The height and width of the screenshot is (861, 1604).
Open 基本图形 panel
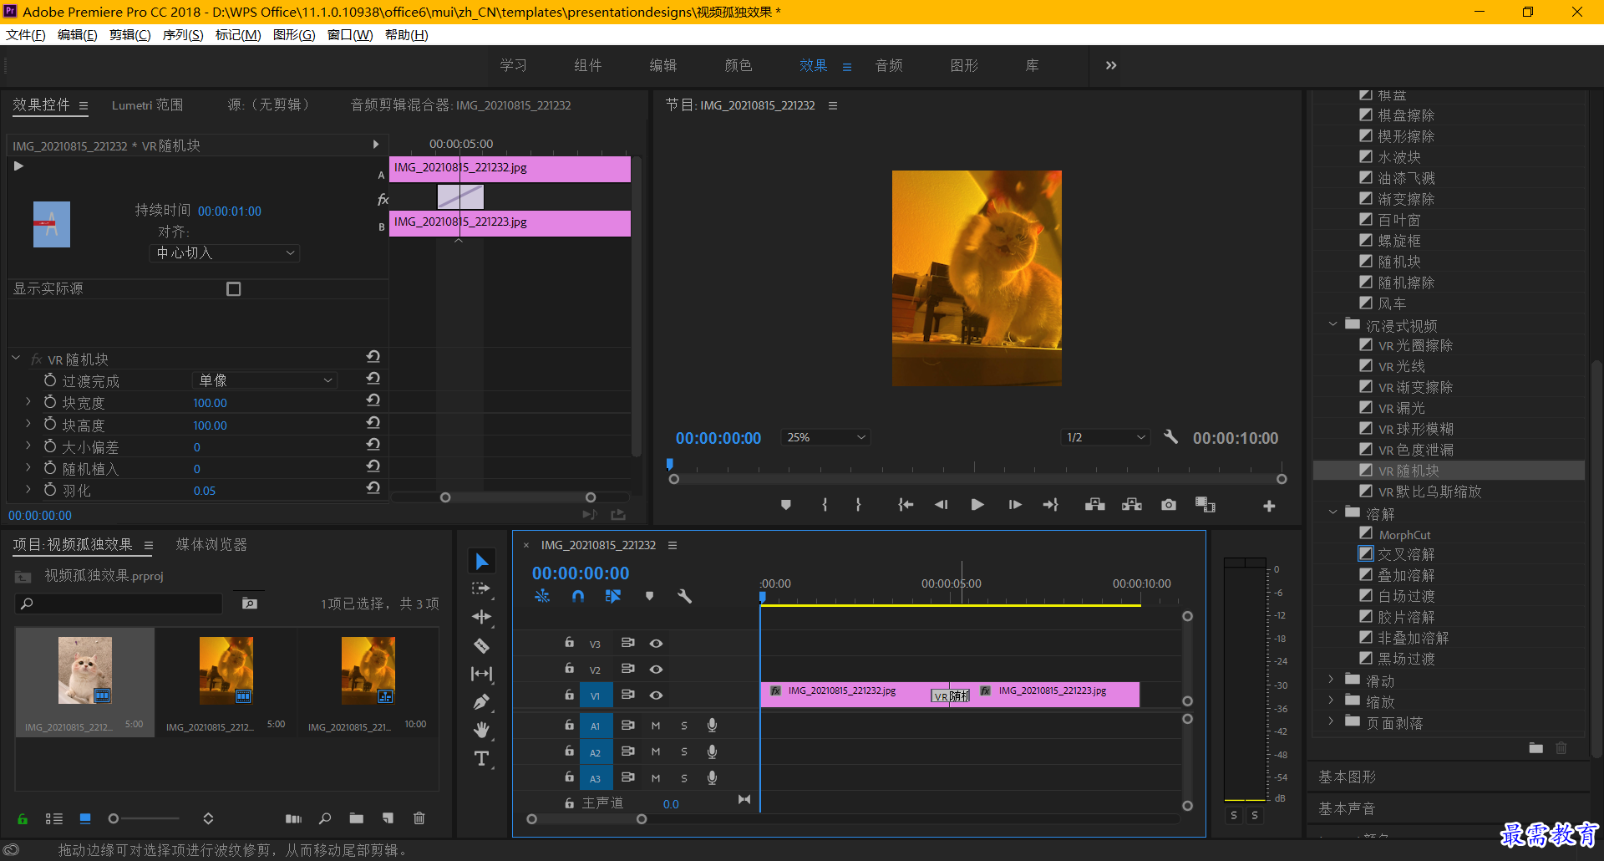click(1347, 777)
